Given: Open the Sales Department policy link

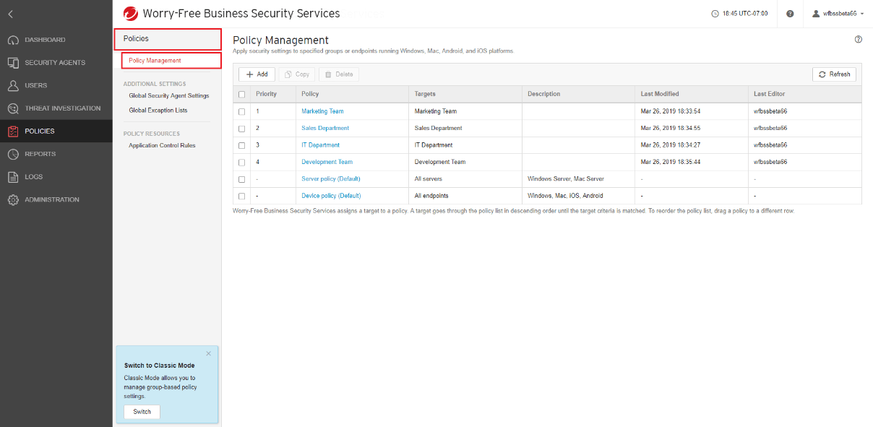Looking at the screenshot, I should click(x=325, y=128).
